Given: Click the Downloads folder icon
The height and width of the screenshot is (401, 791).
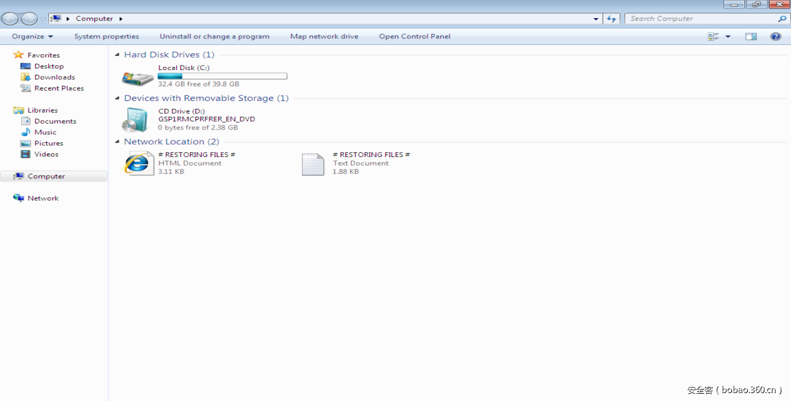Looking at the screenshot, I should tap(26, 77).
